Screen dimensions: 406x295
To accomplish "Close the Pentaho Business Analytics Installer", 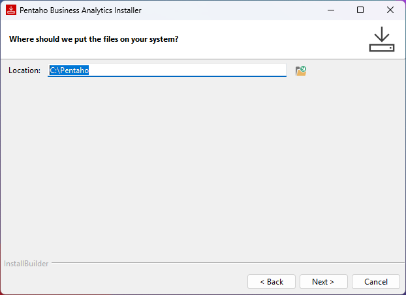I will [x=390, y=10].
